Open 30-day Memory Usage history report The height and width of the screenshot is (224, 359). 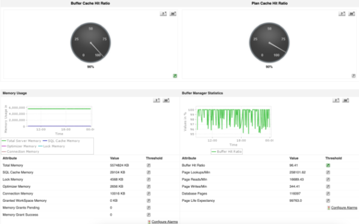tap(166, 100)
